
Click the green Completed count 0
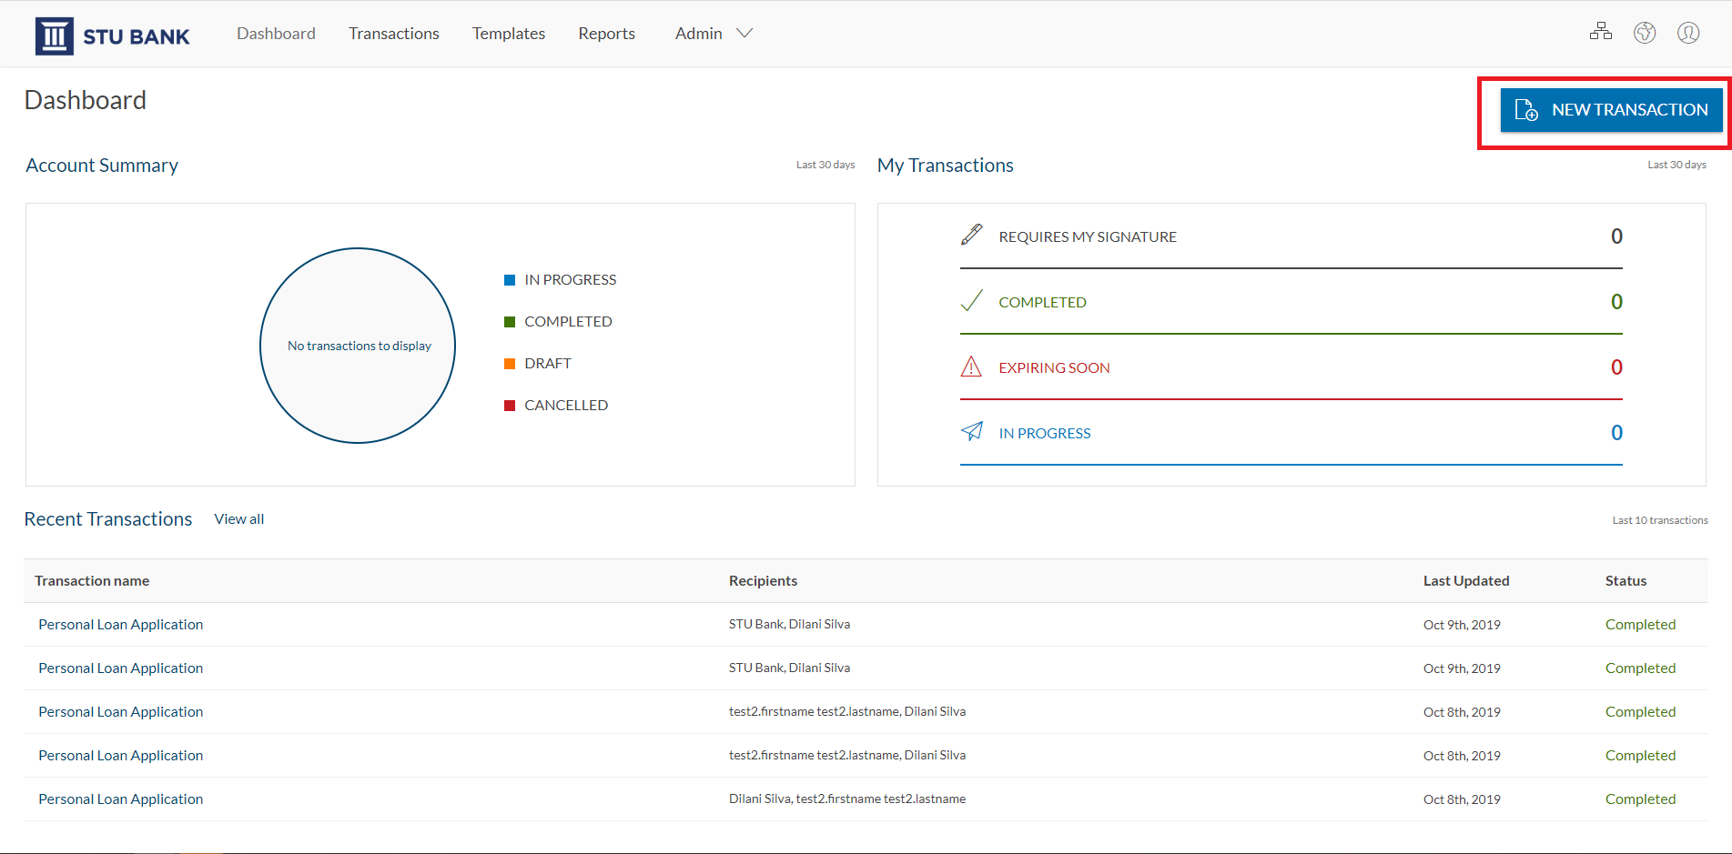[1616, 302]
